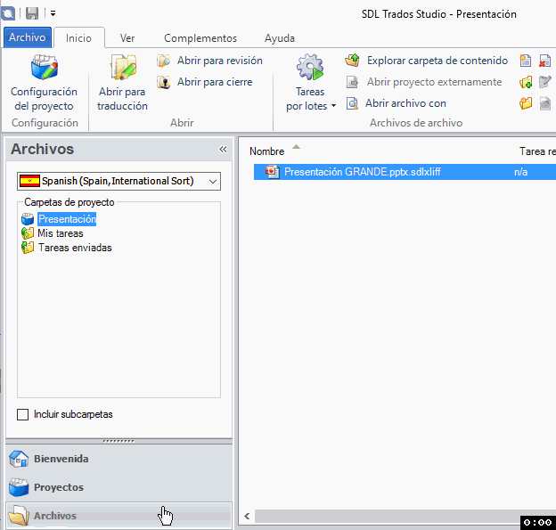The width and height of the screenshot is (556, 530).
Task: Click the Tareas enviadas folder icon
Action: (x=28, y=248)
